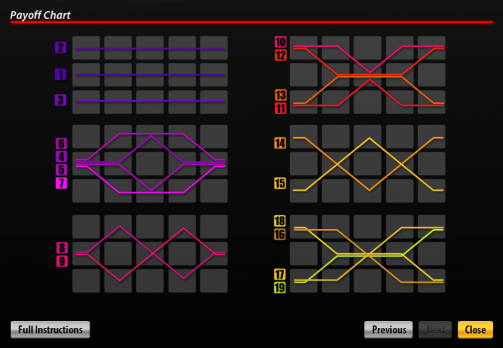503x348 pixels.
Task: Select the yellow payline 15 badge
Action: click(280, 184)
